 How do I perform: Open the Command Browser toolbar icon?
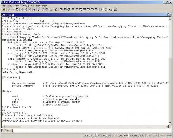pos(96,9)
